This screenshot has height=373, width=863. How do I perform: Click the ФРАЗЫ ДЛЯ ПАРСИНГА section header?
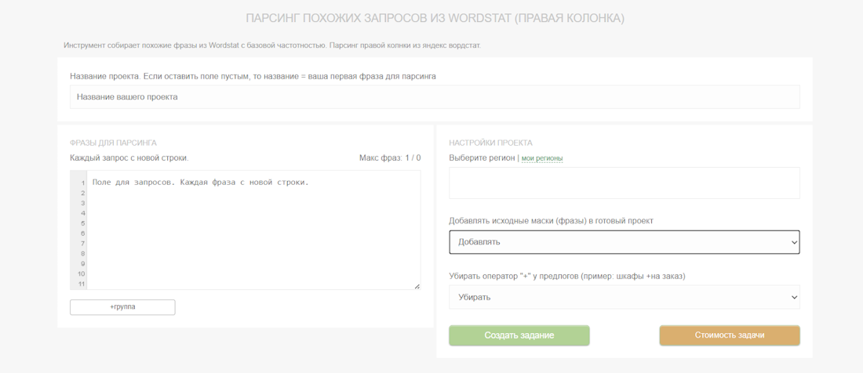(113, 143)
